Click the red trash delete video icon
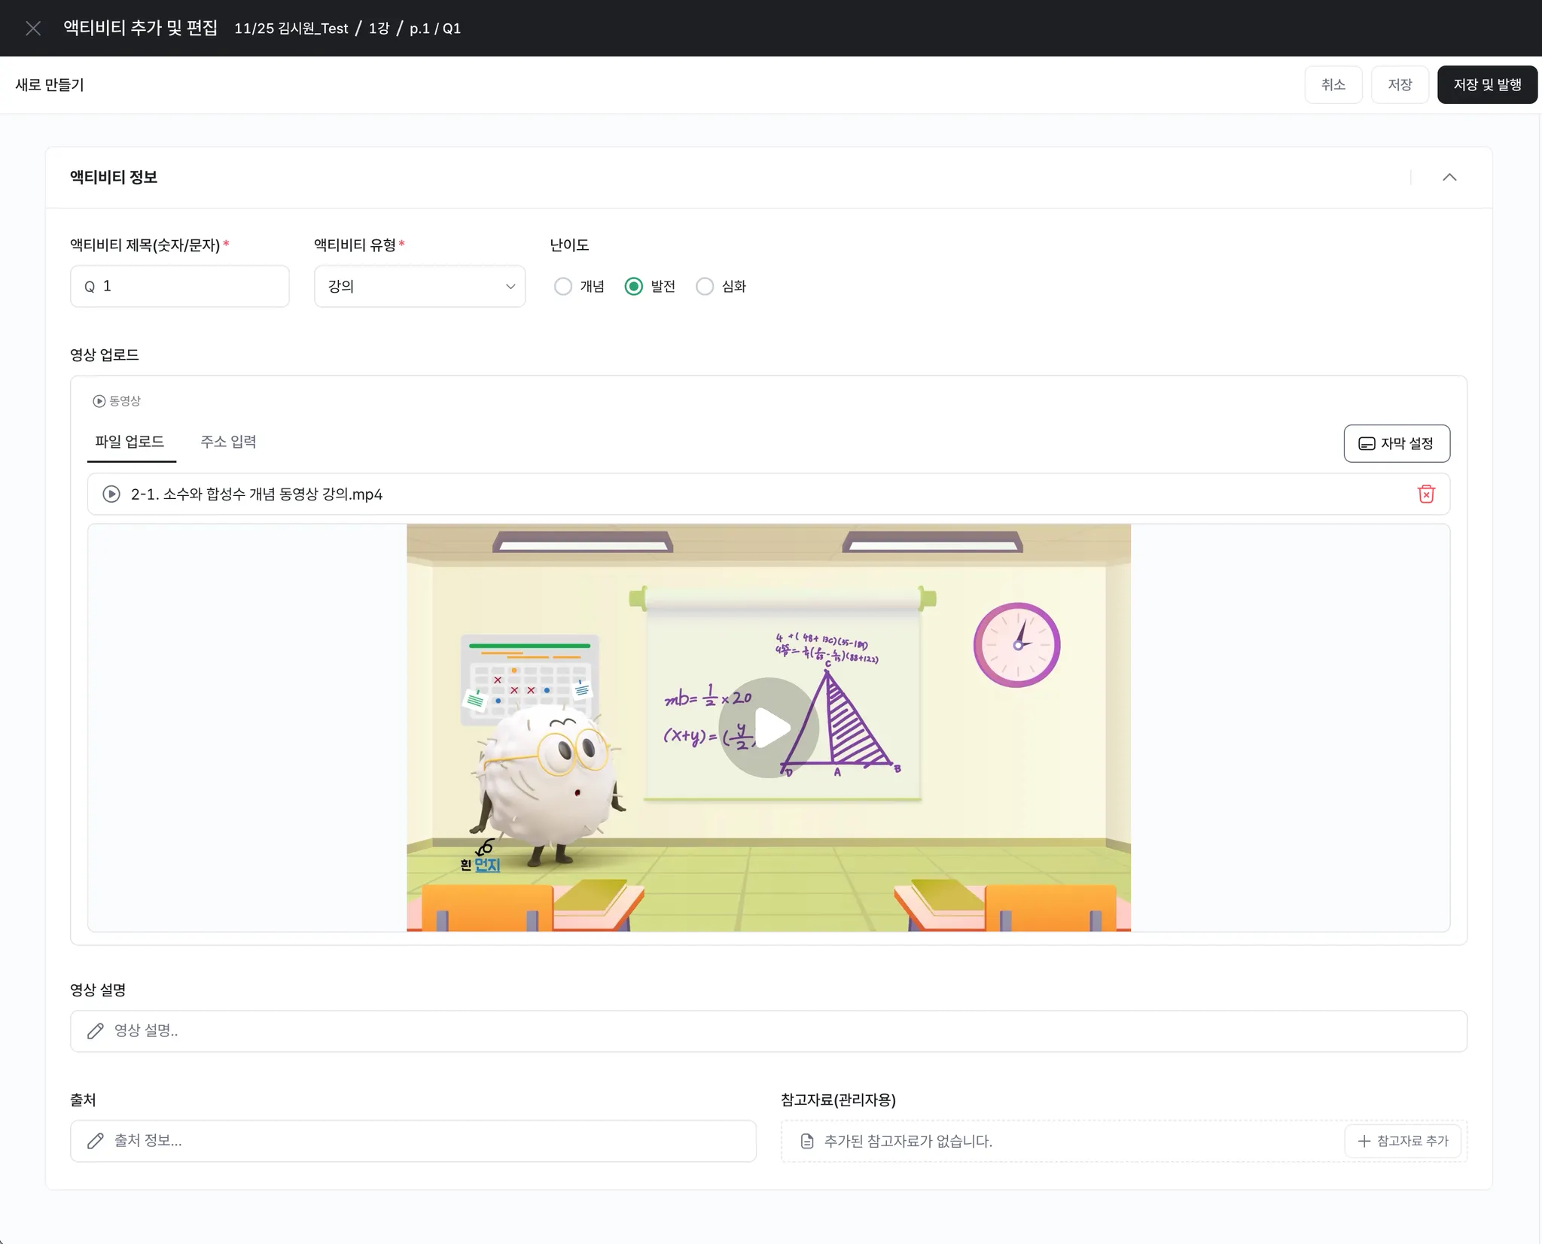1542x1244 pixels. [1425, 494]
